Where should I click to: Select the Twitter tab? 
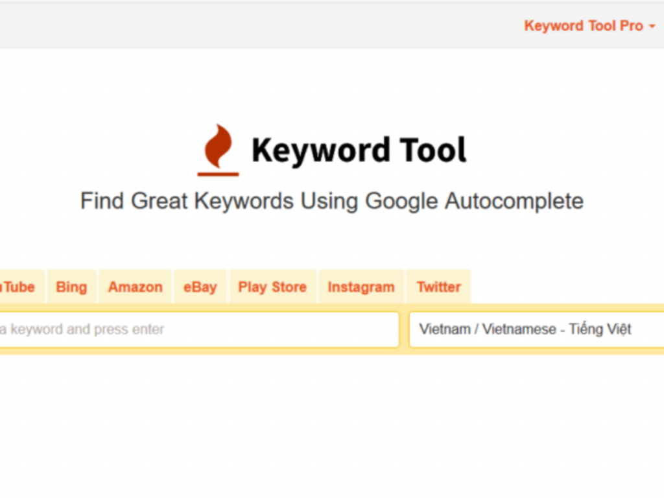click(439, 287)
